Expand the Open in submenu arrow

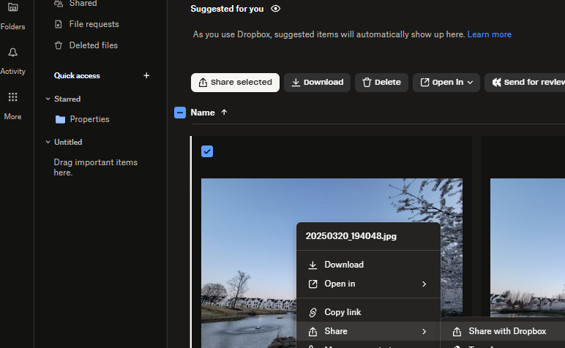(424, 284)
